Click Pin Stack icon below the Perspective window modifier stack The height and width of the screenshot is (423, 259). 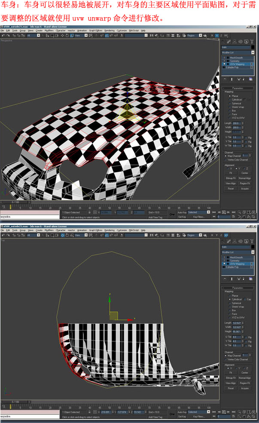225,79
